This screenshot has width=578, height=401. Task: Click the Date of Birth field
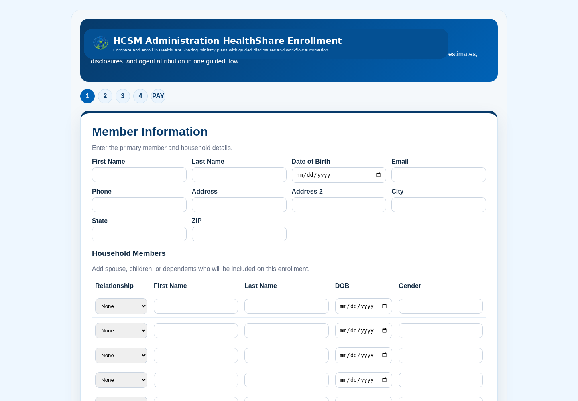pyautogui.click(x=339, y=175)
